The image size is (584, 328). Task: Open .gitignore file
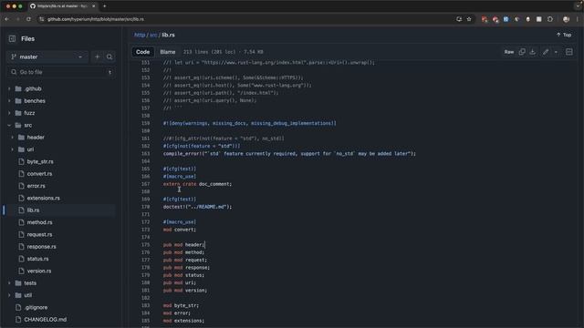[36, 308]
